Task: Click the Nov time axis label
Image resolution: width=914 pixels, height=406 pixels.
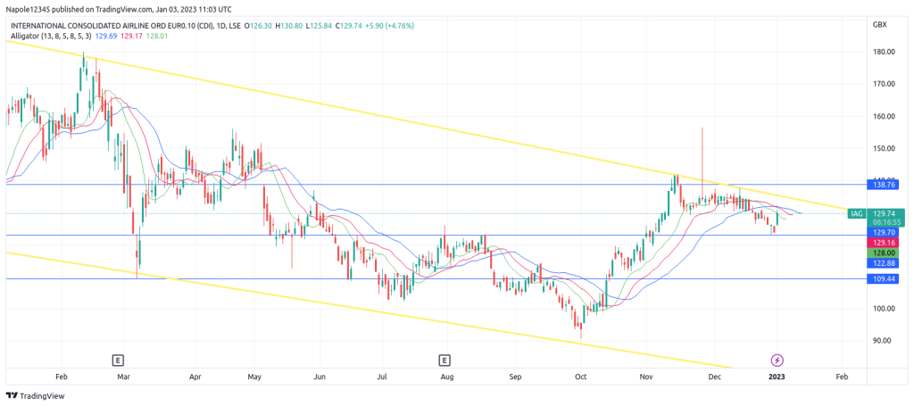Action: pyautogui.click(x=646, y=377)
